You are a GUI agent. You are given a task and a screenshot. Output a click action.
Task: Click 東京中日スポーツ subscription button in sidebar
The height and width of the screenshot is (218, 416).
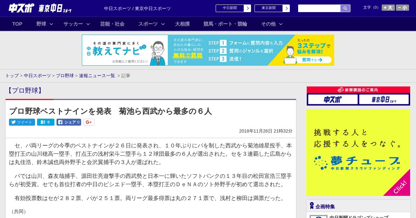pyautogui.click(x=384, y=99)
